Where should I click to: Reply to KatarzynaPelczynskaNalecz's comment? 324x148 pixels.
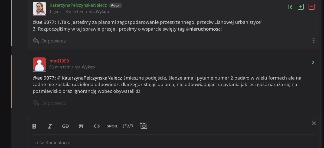[50, 41]
